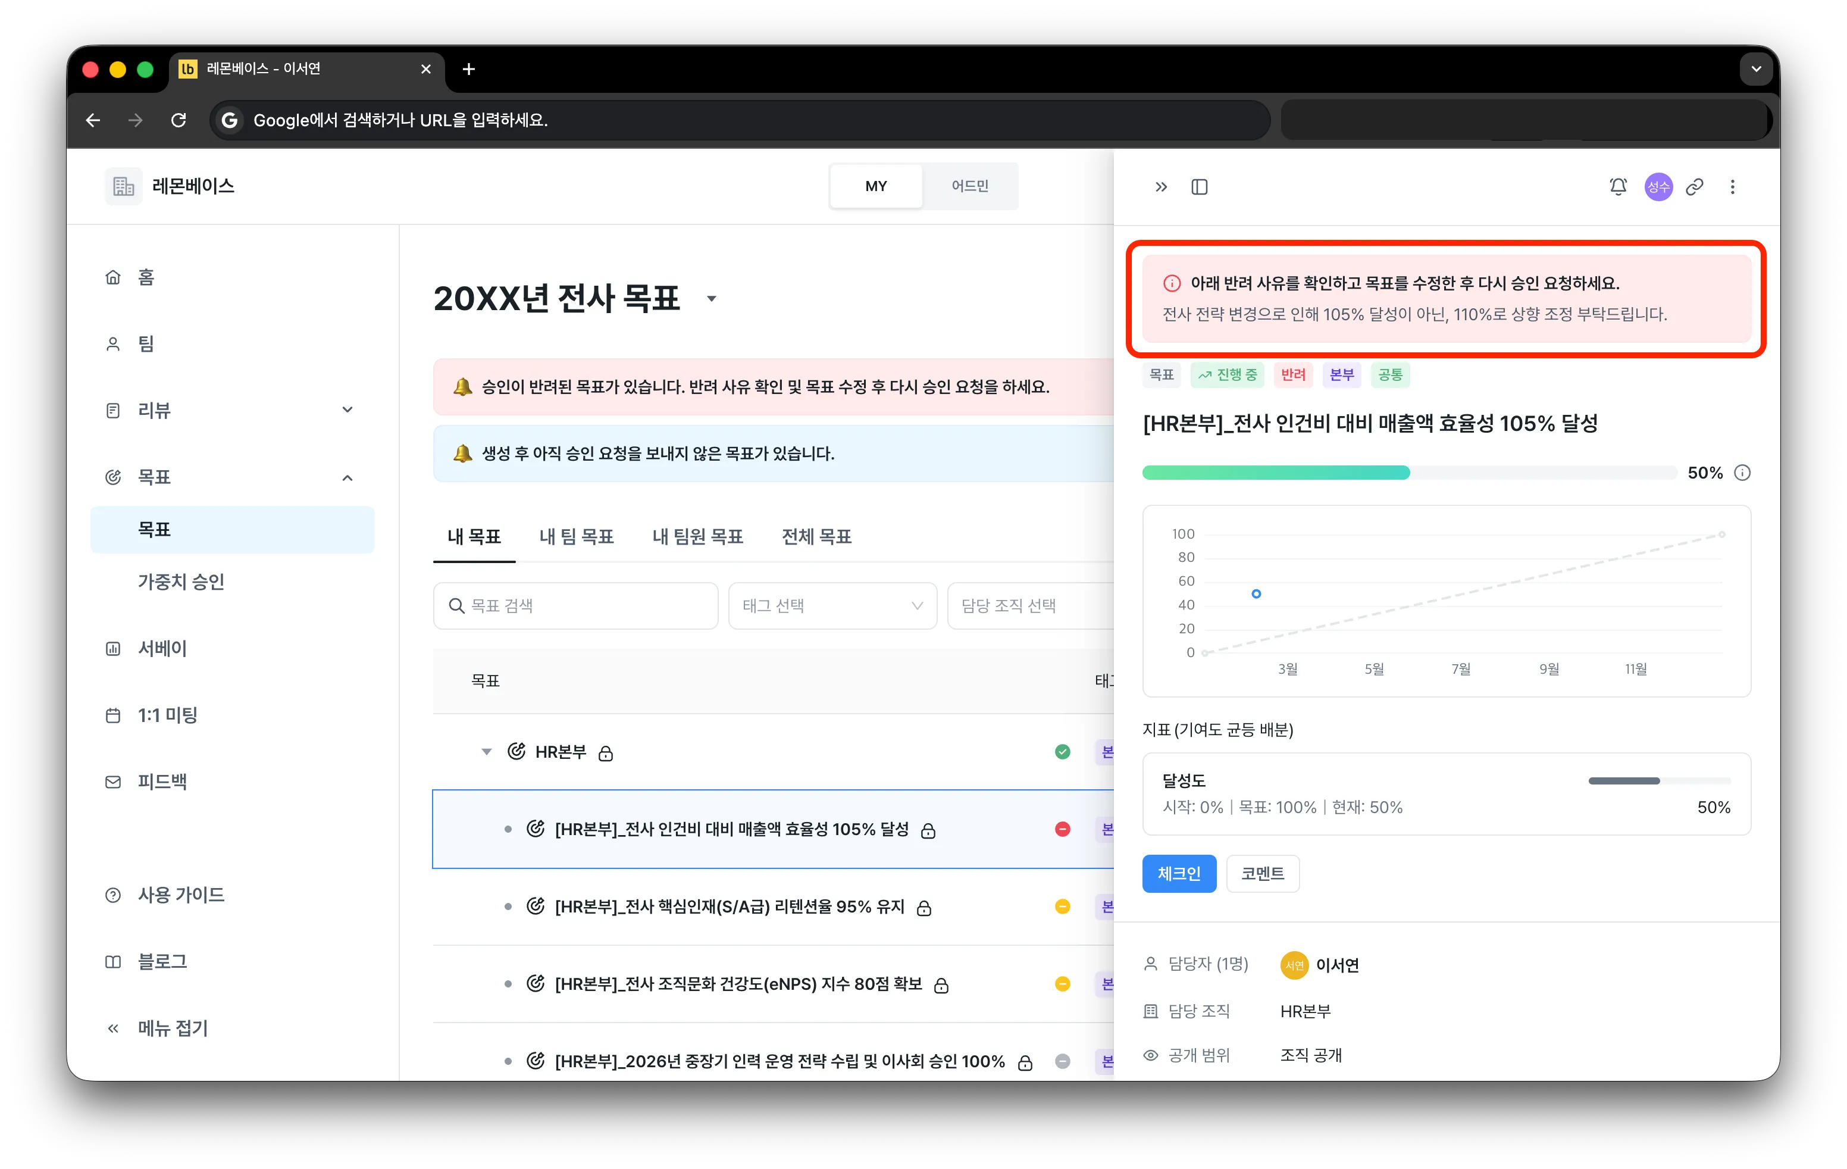
Task: Open the three-dot more options menu
Action: click(x=1732, y=186)
